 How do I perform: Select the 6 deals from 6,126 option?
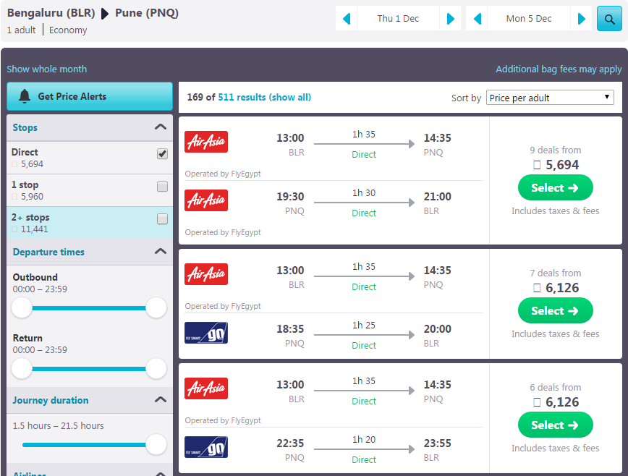coord(555,425)
